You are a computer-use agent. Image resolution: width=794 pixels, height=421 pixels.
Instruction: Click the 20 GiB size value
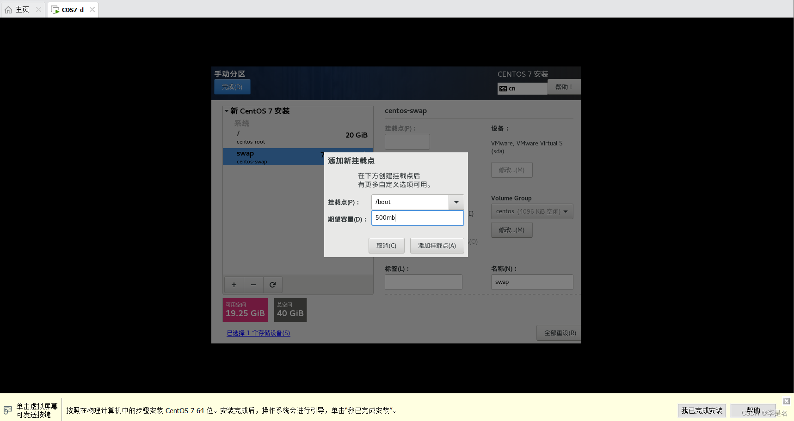point(357,135)
